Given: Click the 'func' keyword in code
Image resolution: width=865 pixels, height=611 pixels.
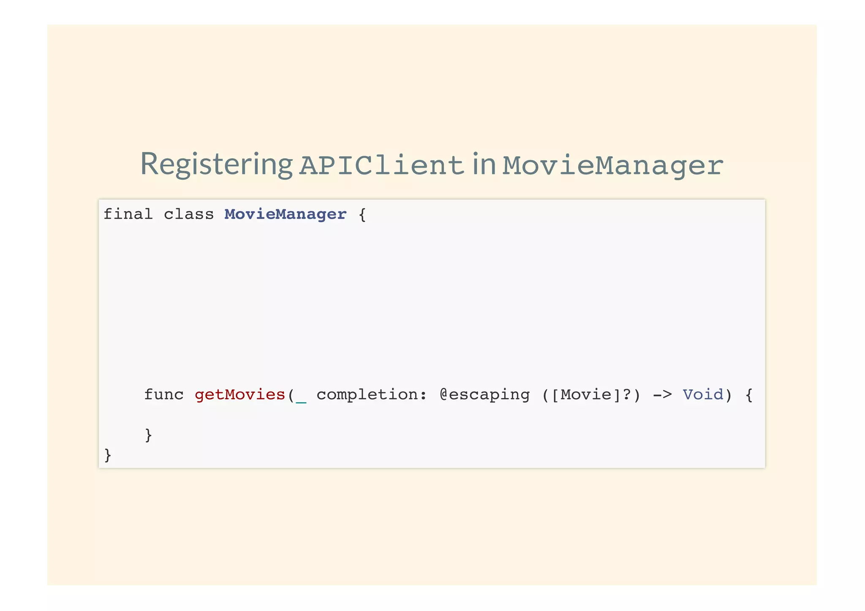Looking at the screenshot, I should click(x=164, y=395).
